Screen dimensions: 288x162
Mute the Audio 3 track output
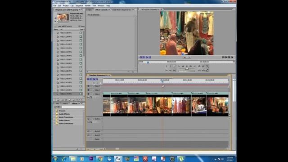point(88,135)
